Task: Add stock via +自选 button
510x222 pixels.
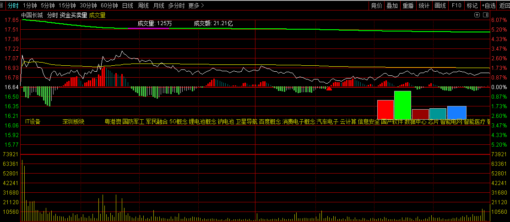Action: pyautogui.click(x=489, y=5)
